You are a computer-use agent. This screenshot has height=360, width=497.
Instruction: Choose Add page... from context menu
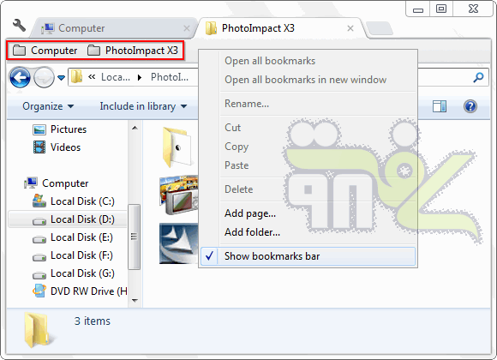click(x=250, y=213)
